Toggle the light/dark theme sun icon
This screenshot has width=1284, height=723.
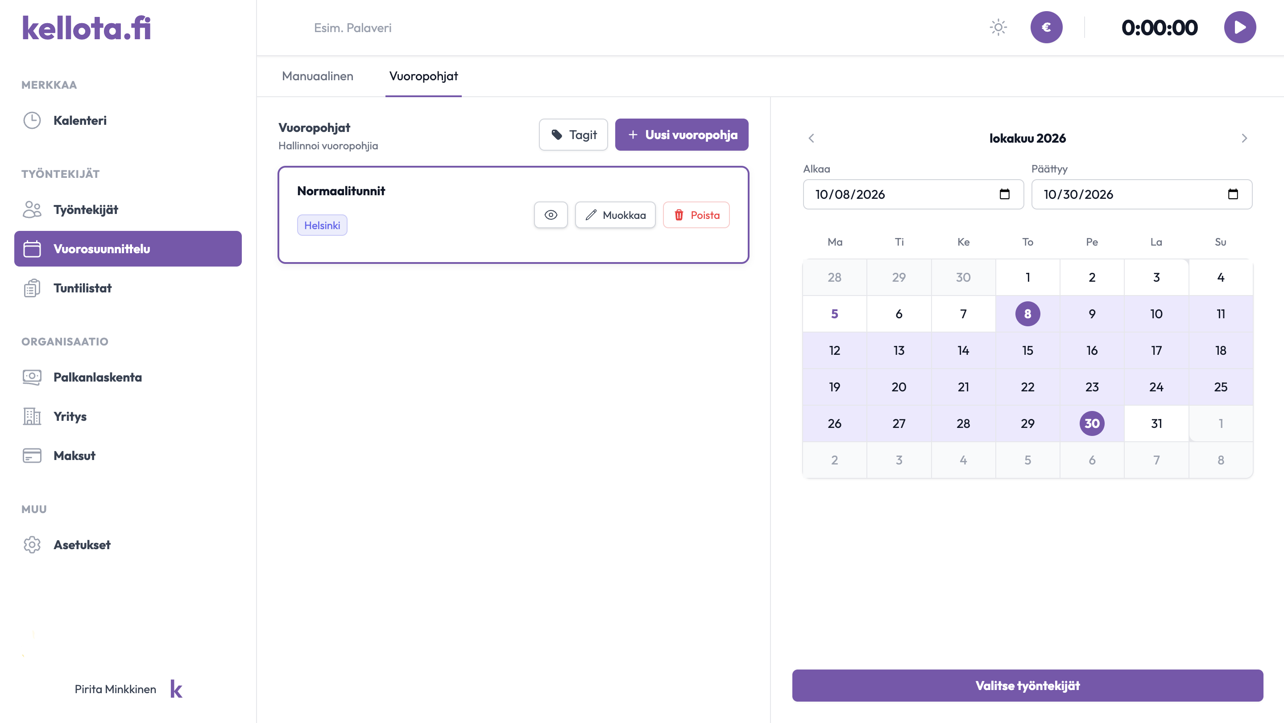pos(998,27)
